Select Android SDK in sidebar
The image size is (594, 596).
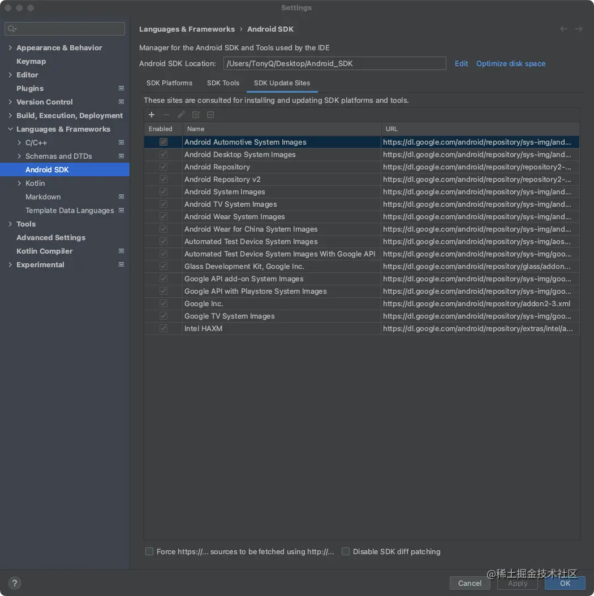point(64,169)
